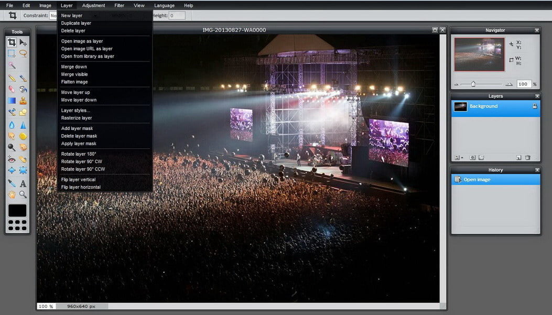
Task: Click the Height input field
Action: click(177, 16)
